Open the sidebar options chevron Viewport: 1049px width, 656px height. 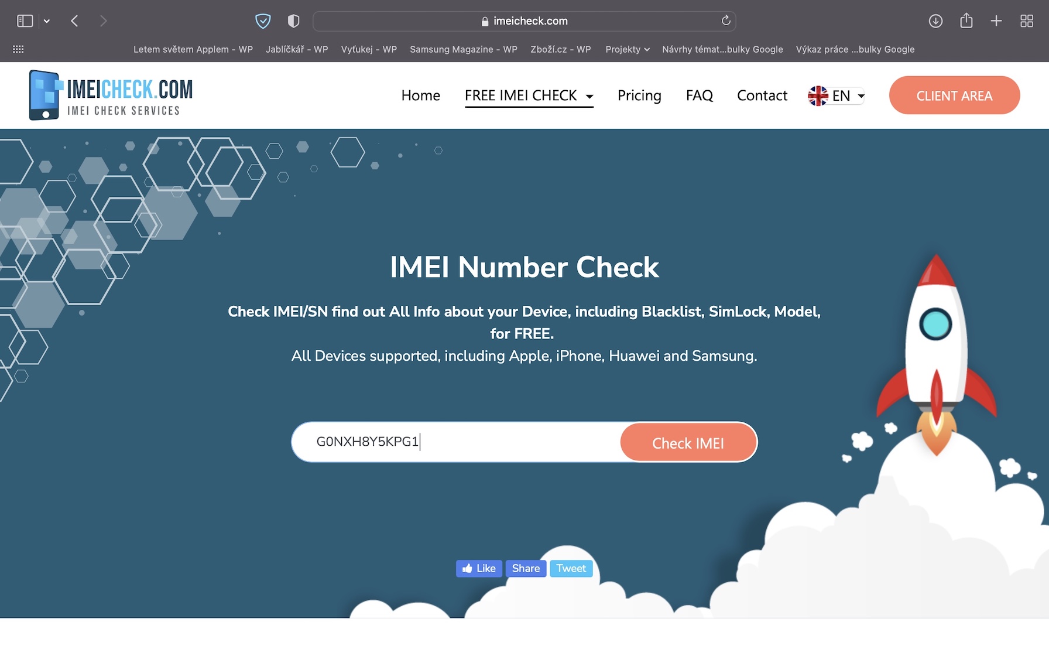[x=47, y=21]
